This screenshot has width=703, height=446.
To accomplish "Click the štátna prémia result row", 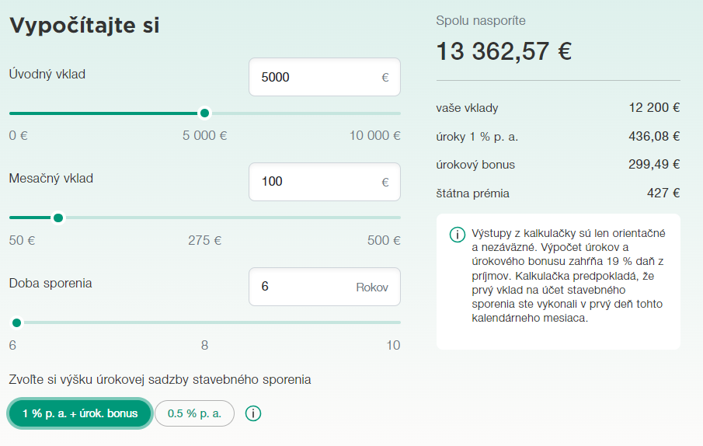I will [558, 193].
